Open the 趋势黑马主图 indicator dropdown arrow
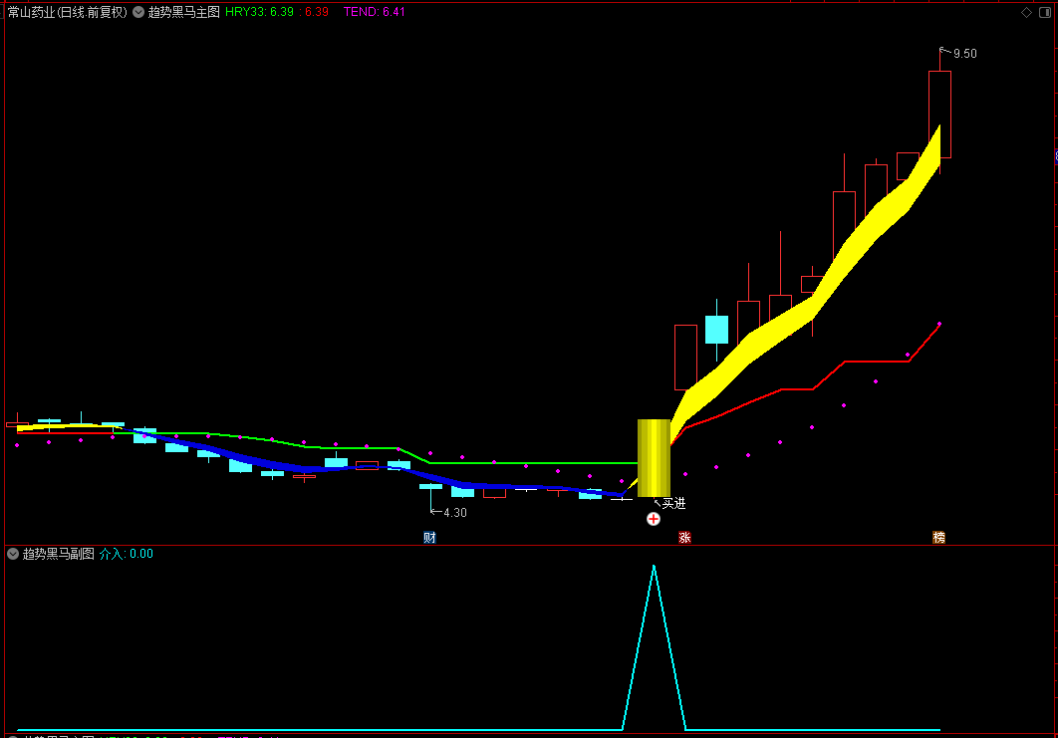This screenshot has width=1058, height=738. (x=138, y=12)
